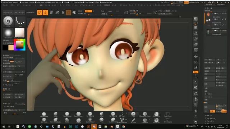The width and height of the screenshot is (230, 129).
Task: Select the Paint brush icon
Action: pyautogui.click(x=133, y=115)
